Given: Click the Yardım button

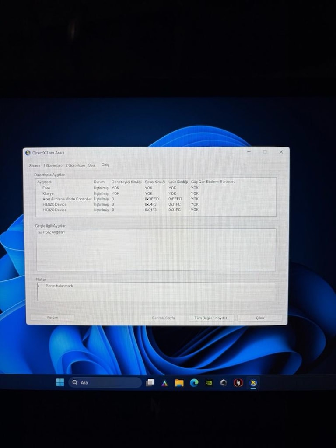Looking at the screenshot, I should tap(52, 318).
